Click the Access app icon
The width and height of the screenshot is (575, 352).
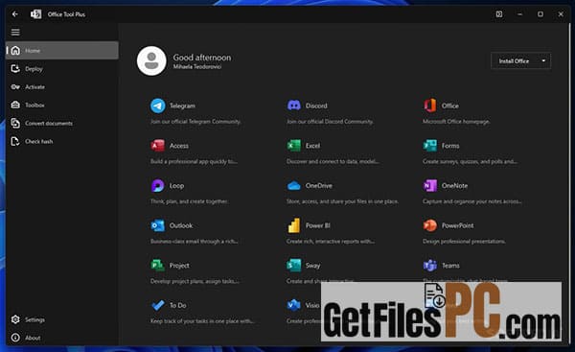point(158,146)
